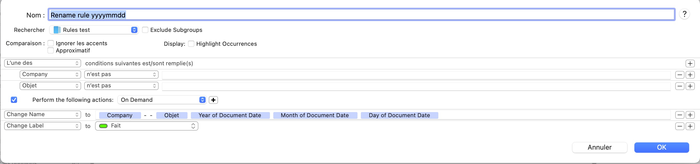The width and height of the screenshot is (700, 164).
Task: Select the Company name token
Action: click(x=120, y=115)
